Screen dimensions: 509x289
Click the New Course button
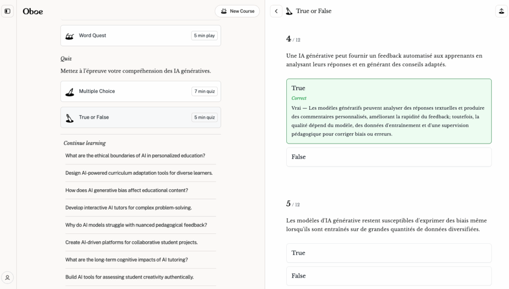tap(237, 11)
